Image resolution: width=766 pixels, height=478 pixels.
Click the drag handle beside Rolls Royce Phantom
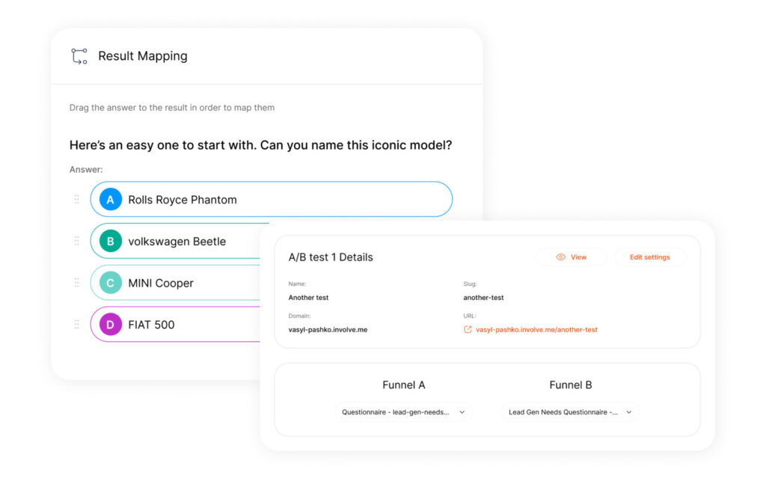click(76, 199)
